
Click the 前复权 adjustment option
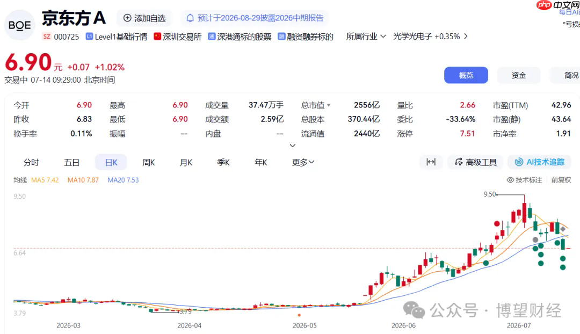point(561,180)
